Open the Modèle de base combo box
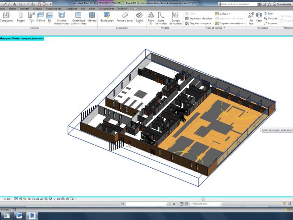 tap(205, 204)
